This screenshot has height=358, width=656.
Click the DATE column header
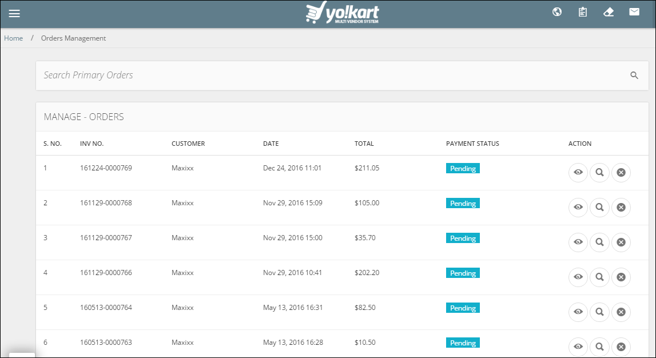(271, 144)
